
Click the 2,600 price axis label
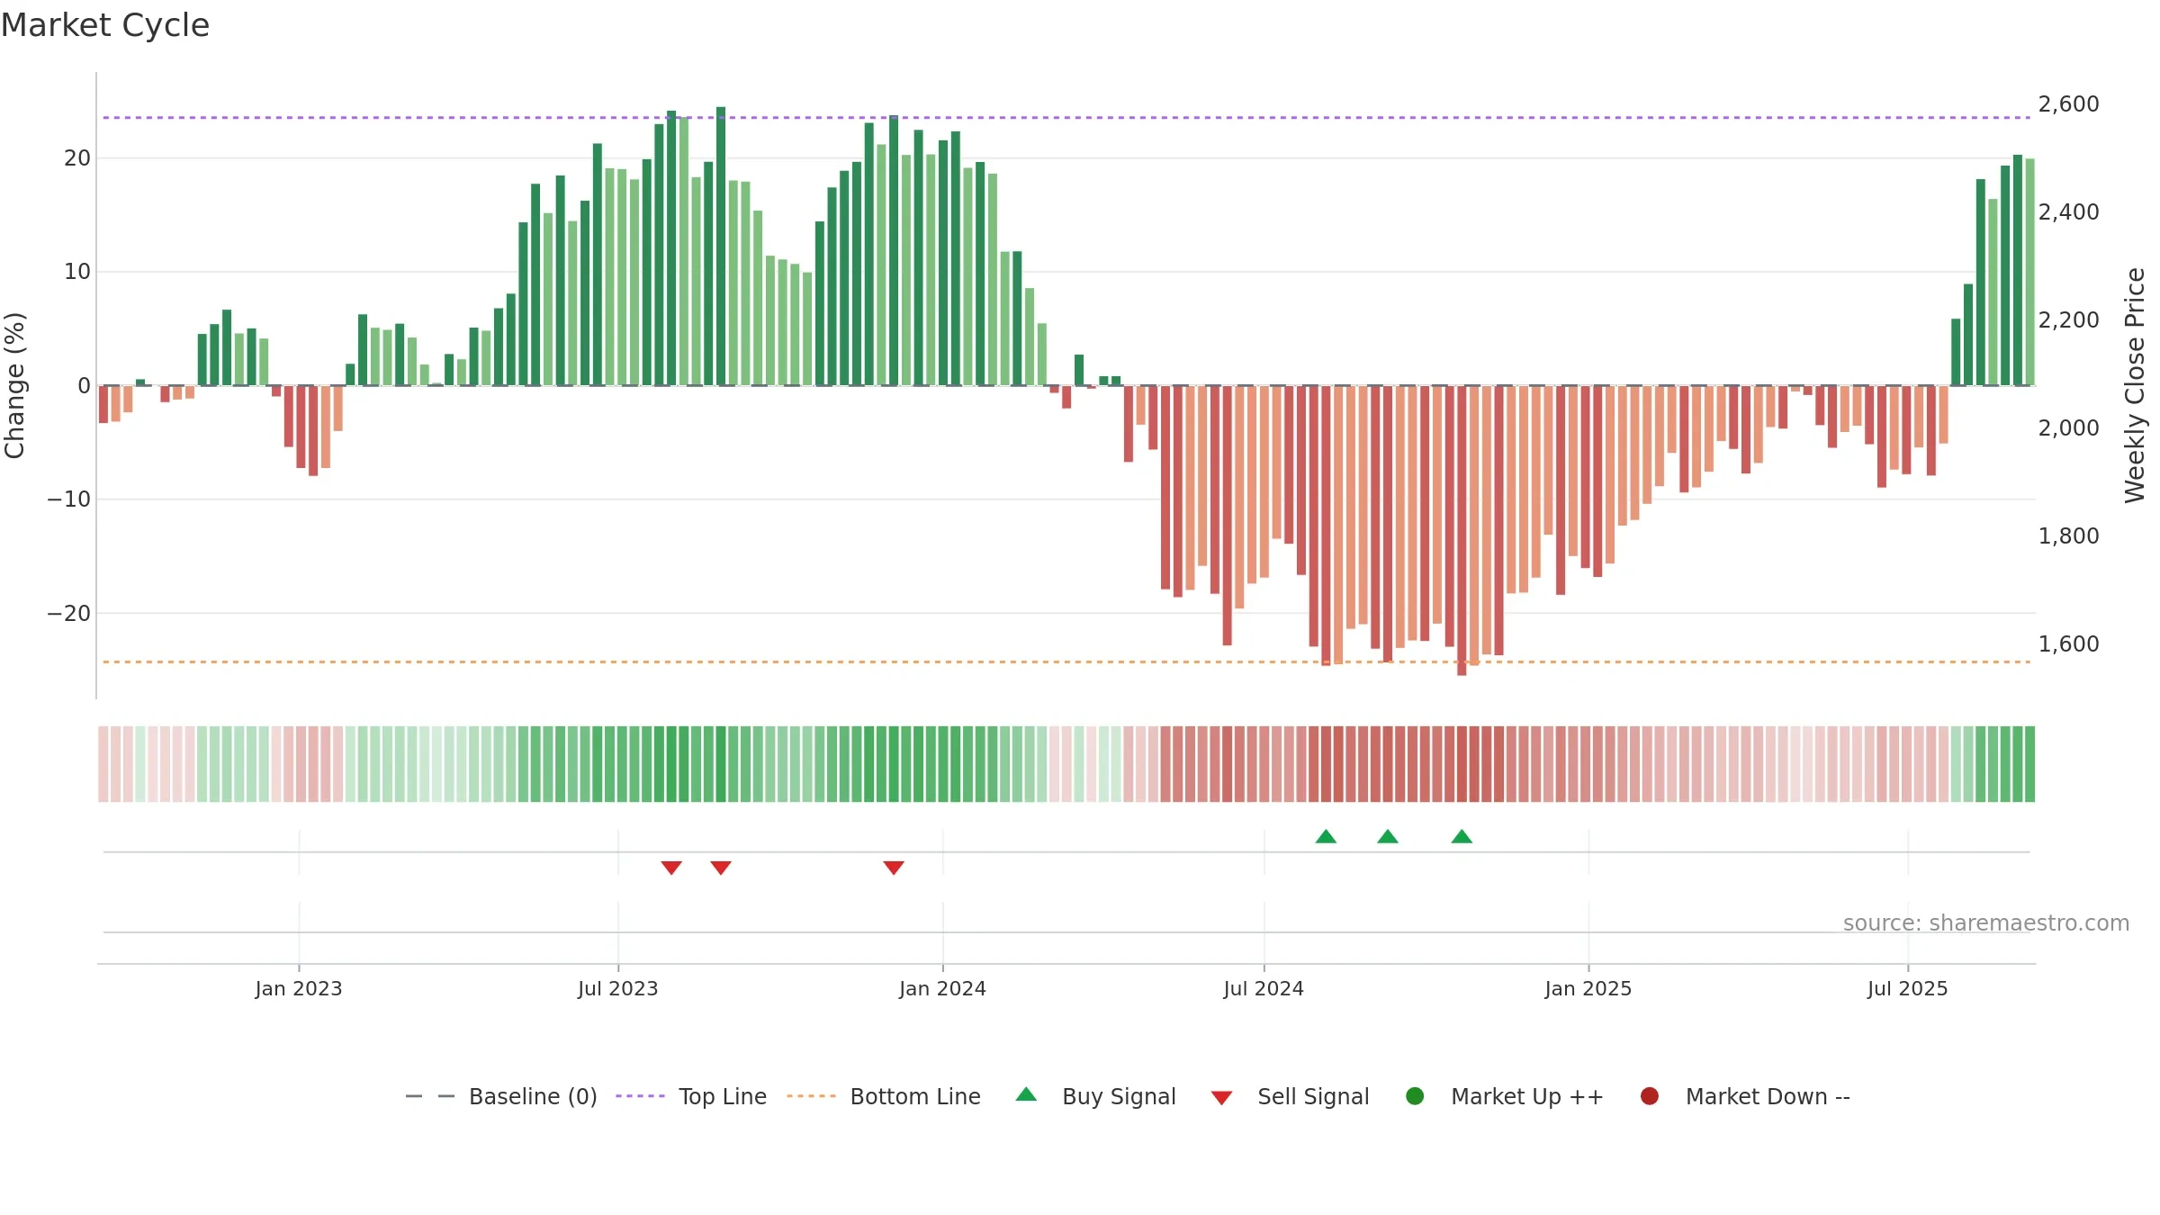point(2068,104)
